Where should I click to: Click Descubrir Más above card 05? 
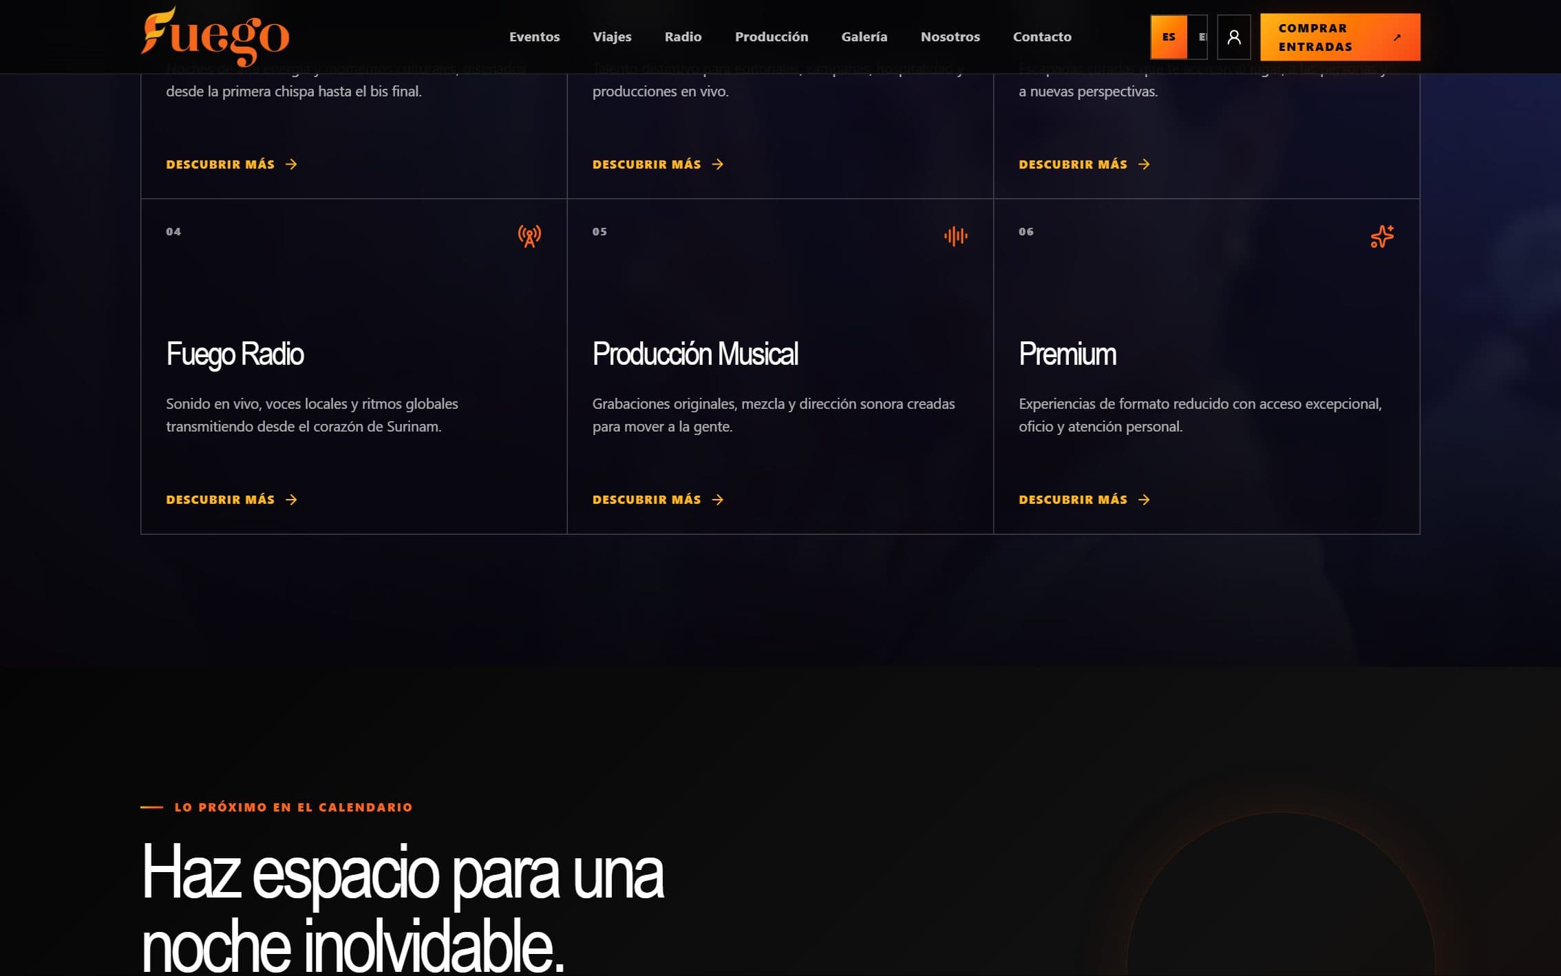point(658,165)
